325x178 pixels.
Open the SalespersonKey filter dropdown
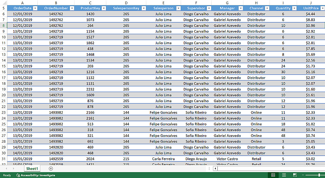point(144,8)
